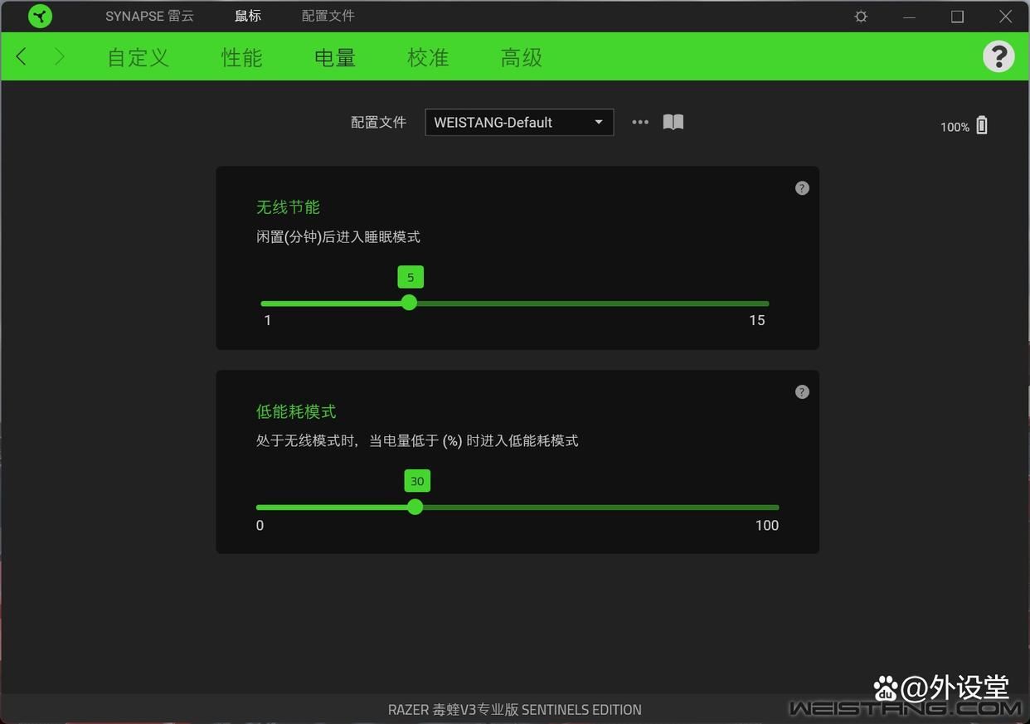
Task: Click the forward navigation arrow
Action: (x=59, y=56)
